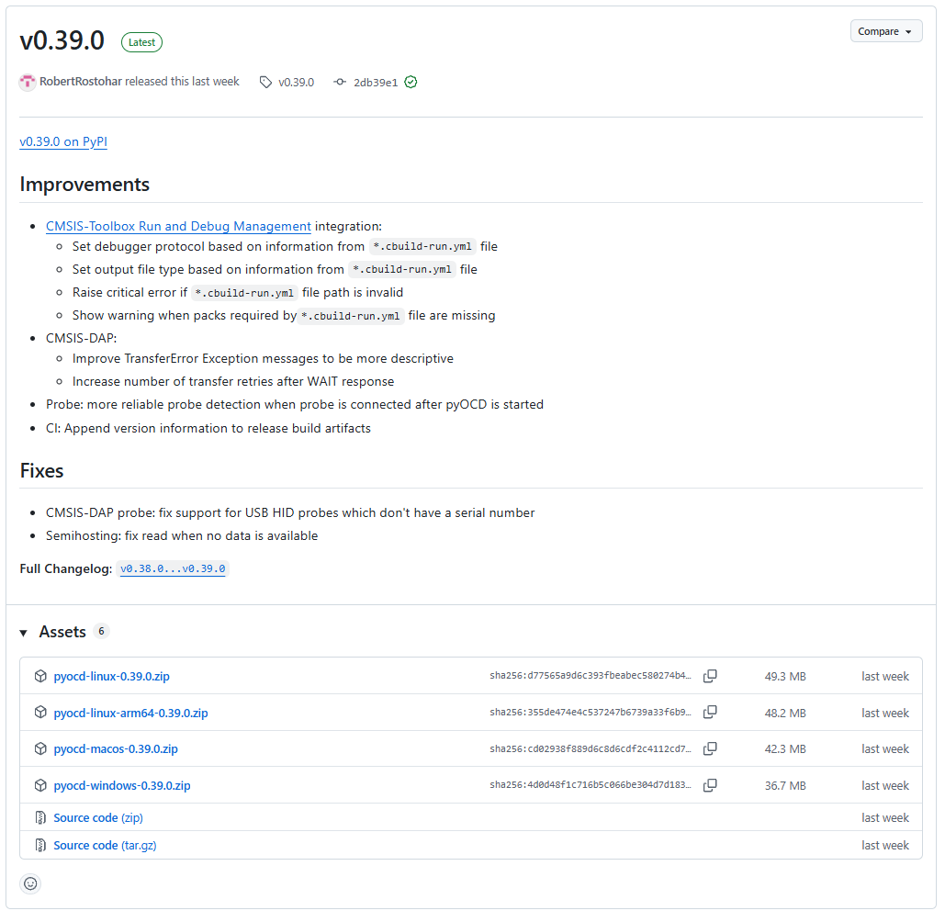Copy sha256 for pyocd-linux-0.39.0.zip
Screen dimensions: 945x922
(x=710, y=676)
